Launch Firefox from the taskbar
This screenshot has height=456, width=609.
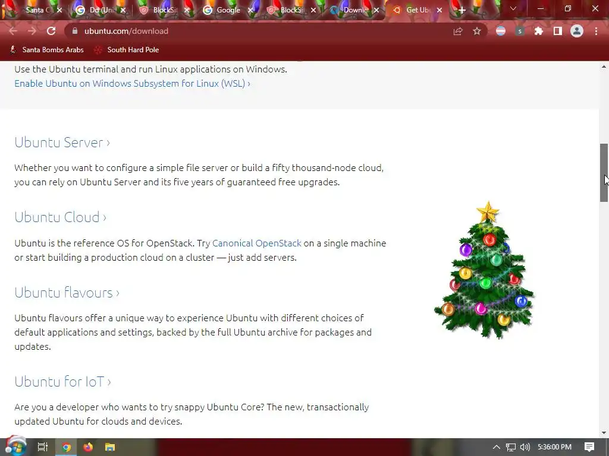click(x=88, y=447)
